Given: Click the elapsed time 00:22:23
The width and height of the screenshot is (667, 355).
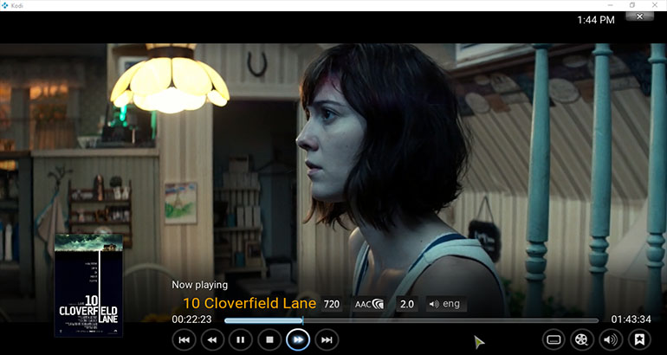Looking at the screenshot, I should pyautogui.click(x=191, y=319).
